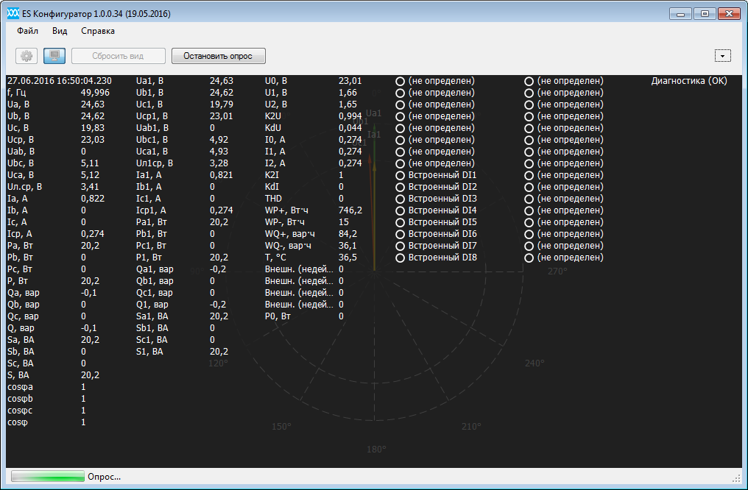Select the Встроенный DI6 indicator
The width and height of the screenshot is (748, 490).
click(x=401, y=234)
